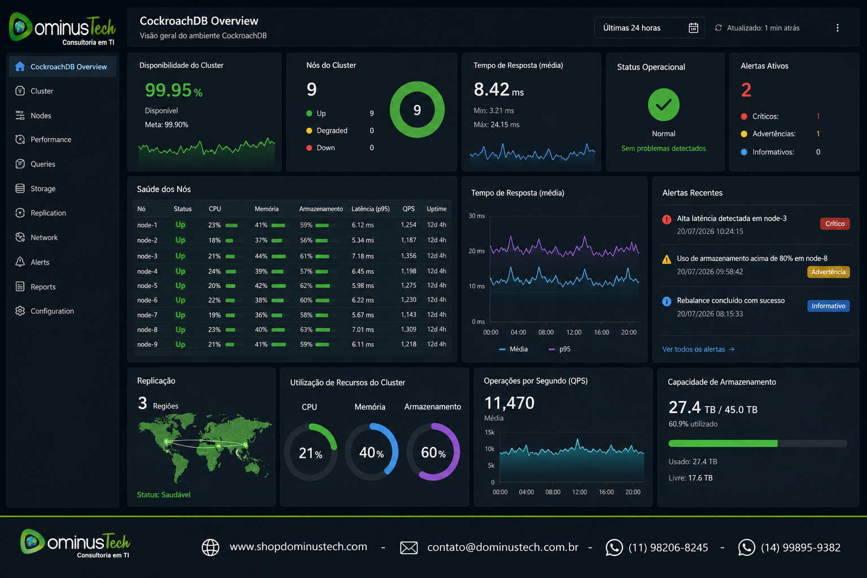
Task: Click contato@dominustech.com.br email link
Action: pyautogui.click(x=503, y=547)
